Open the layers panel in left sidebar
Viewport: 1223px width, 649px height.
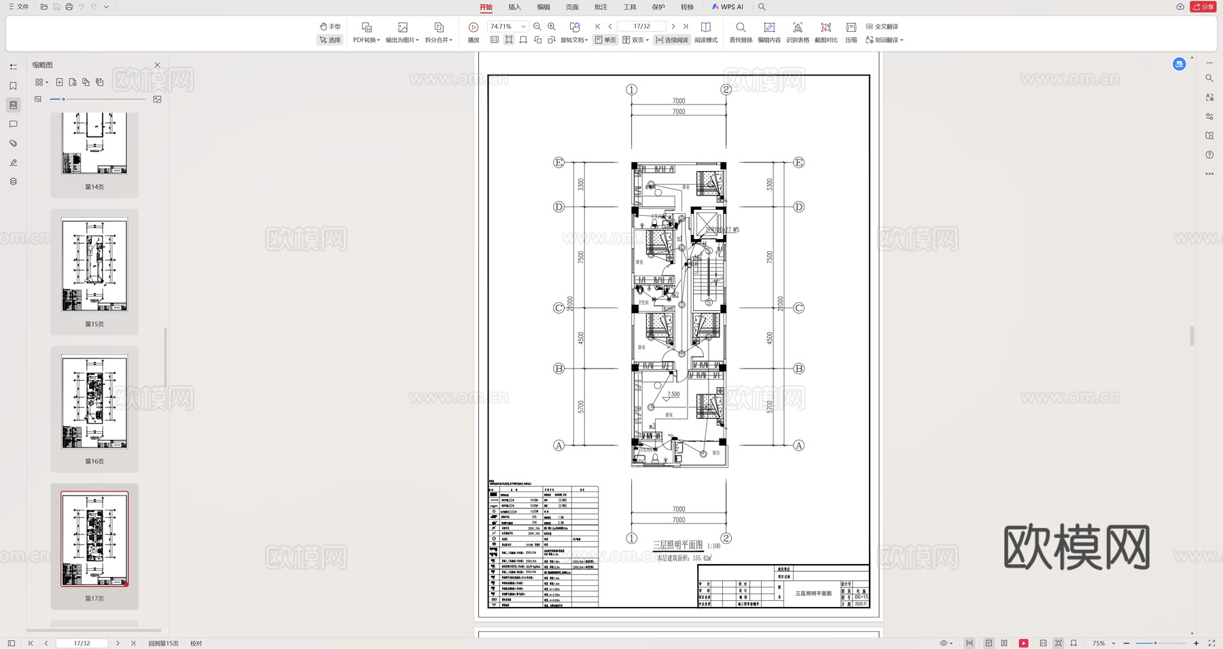13,181
